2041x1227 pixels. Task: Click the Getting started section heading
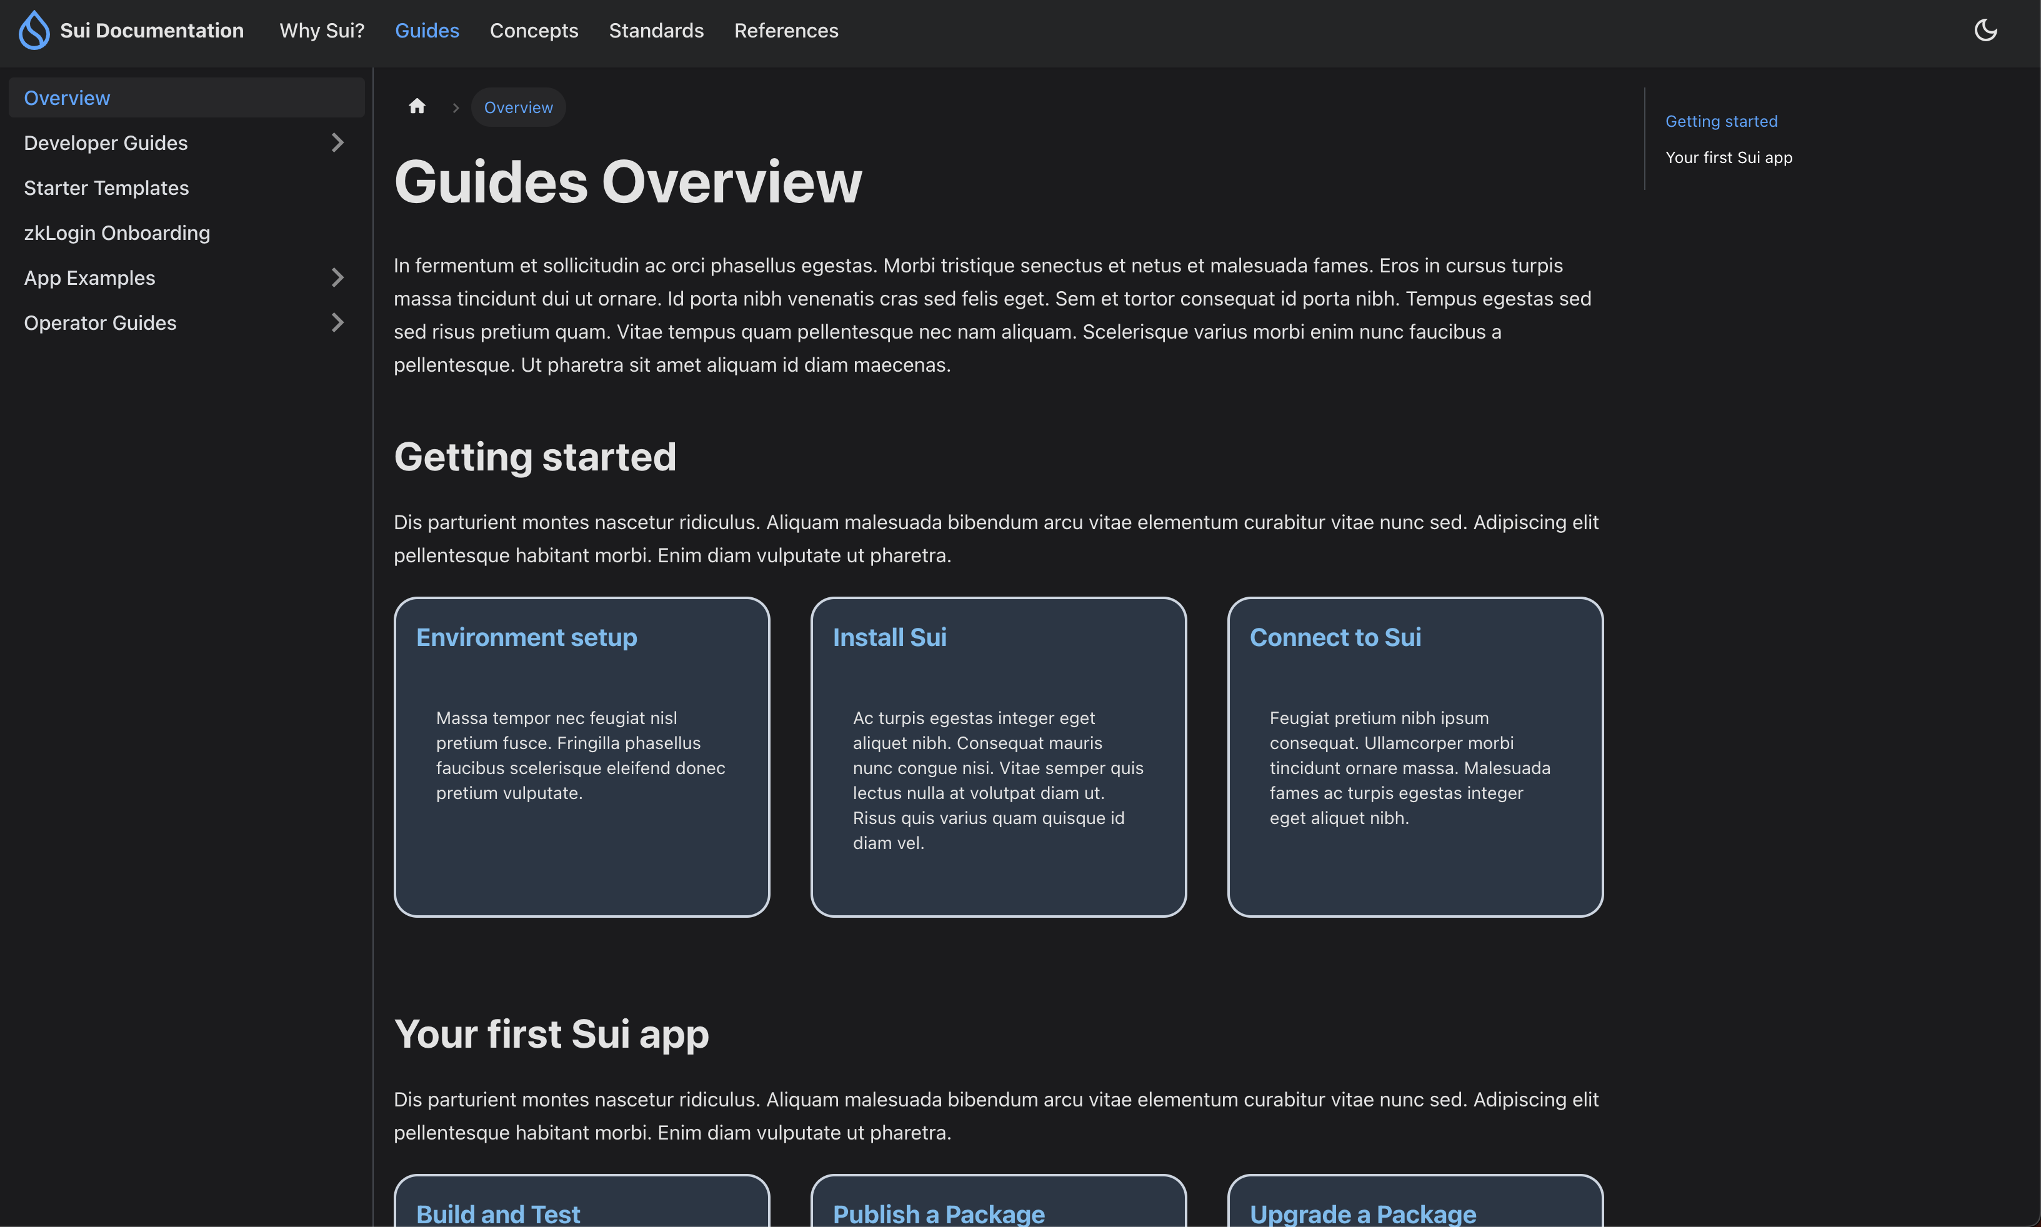click(535, 457)
